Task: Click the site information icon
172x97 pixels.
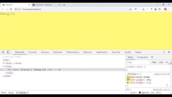Action: 16,9
